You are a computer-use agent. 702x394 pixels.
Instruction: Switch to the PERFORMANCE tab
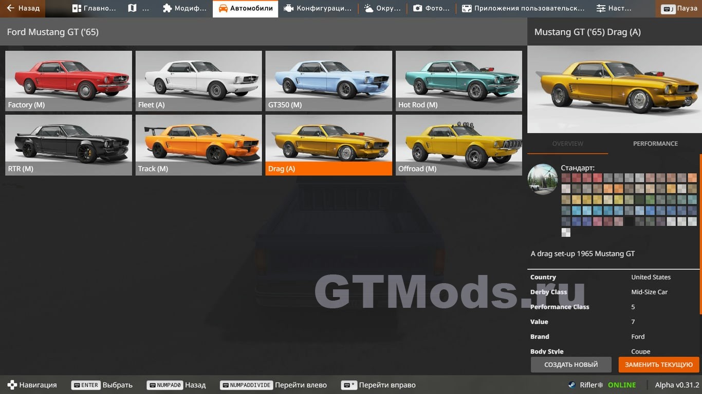[655, 144]
